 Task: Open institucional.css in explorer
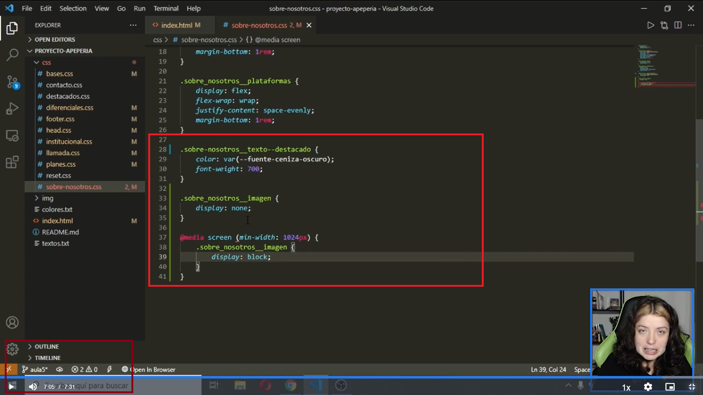84,142
